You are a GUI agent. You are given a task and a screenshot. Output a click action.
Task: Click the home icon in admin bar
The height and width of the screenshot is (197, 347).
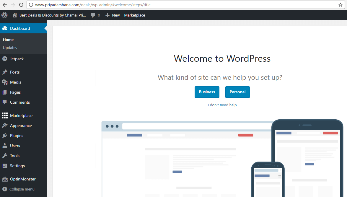pos(14,15)
